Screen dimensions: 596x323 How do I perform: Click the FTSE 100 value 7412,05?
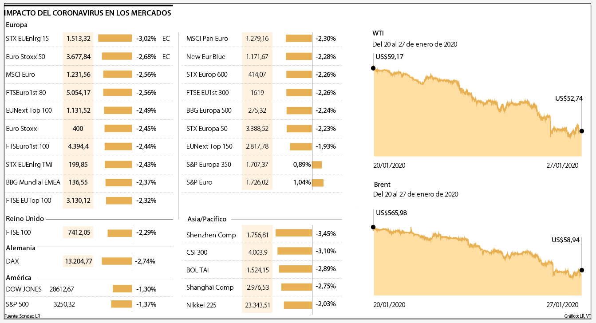click(x=79, y=232)
